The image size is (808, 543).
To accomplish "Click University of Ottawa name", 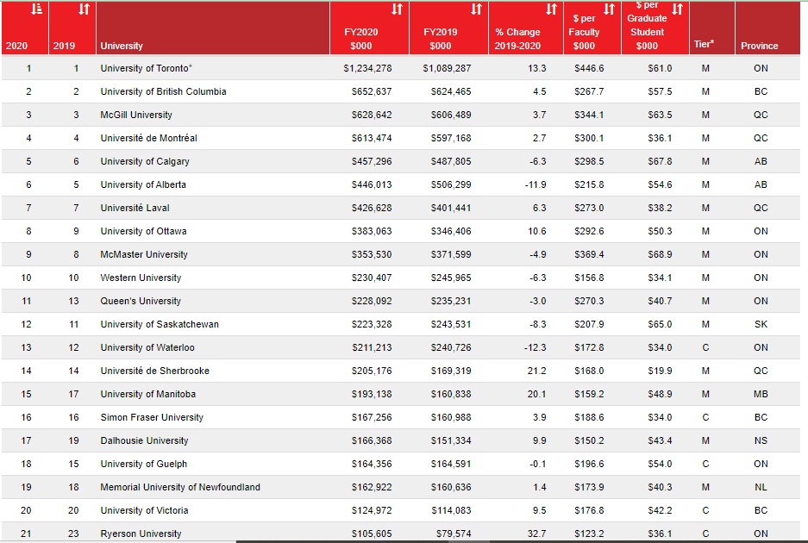I will click(x=143, y=231).
